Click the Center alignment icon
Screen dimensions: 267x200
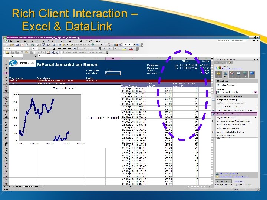tap(65, 49)
